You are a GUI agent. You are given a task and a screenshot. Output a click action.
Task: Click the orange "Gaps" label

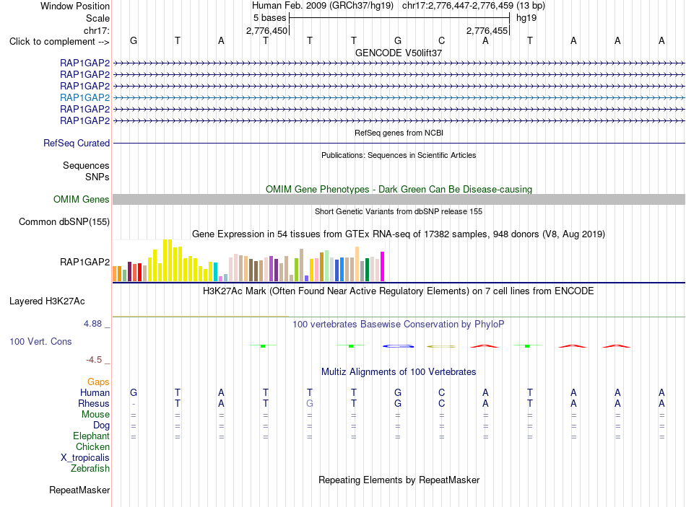pyautogui.click(x=98, y=382)
